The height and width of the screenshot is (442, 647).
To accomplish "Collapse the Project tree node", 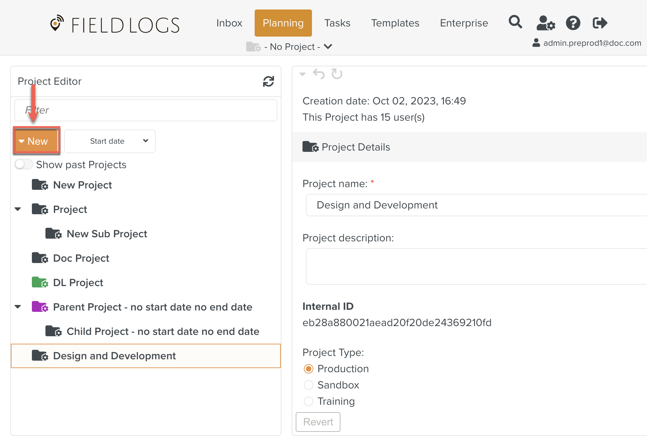I will coord(18,209).
